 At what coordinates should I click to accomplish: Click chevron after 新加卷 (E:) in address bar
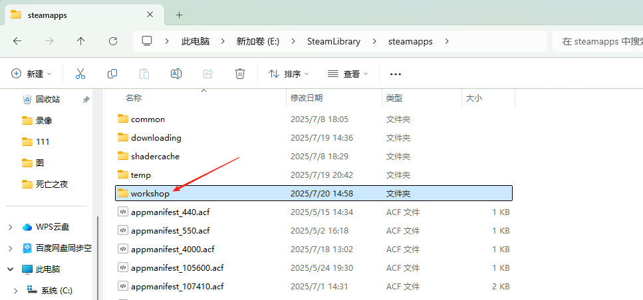pos(293,41)
